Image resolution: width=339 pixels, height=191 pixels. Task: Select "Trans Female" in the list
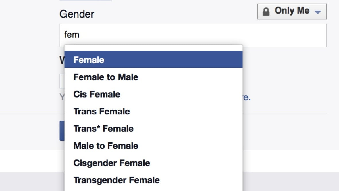[102, 112]
